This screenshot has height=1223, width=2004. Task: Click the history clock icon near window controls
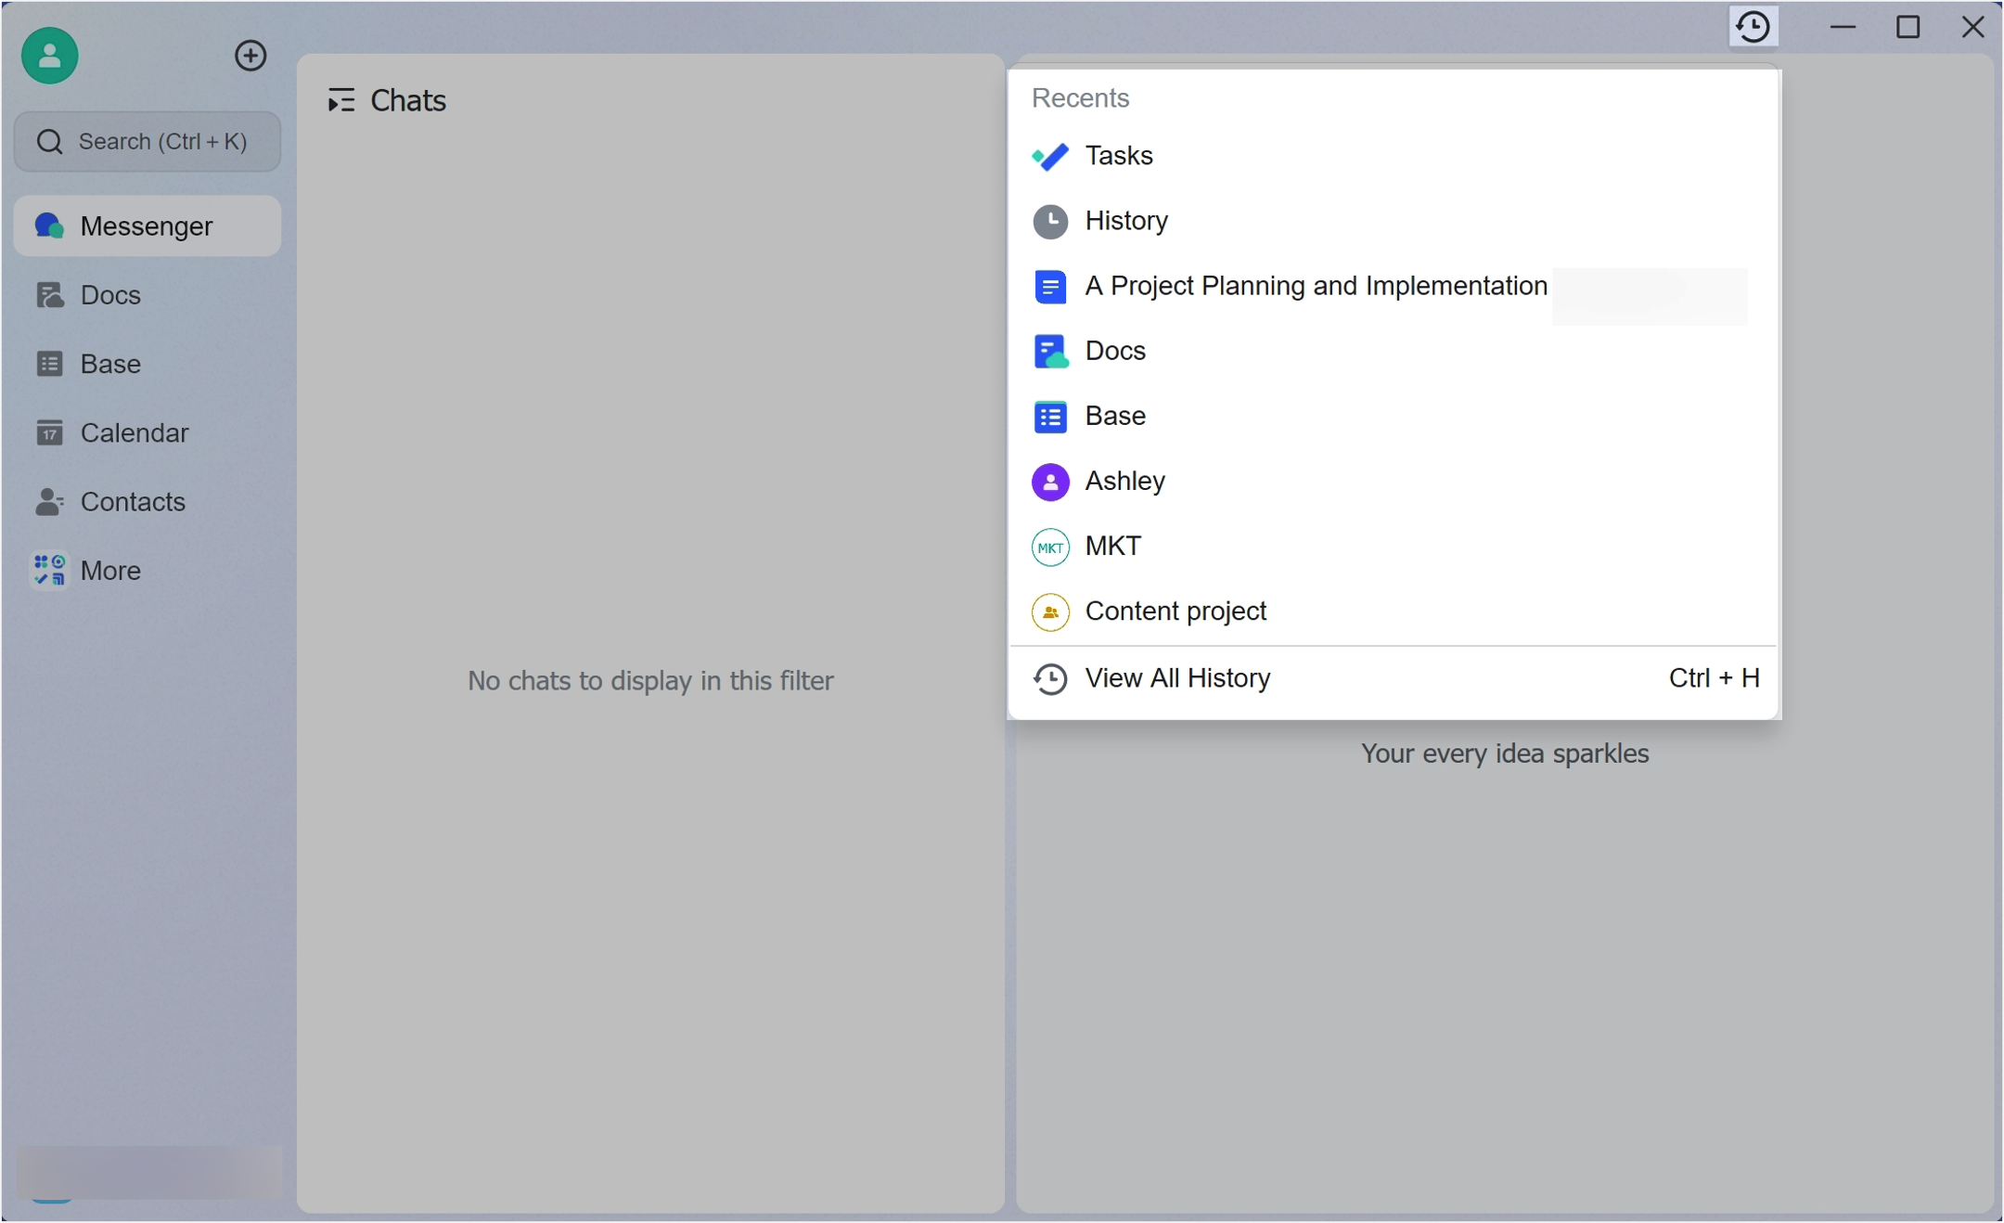point(1752,26)
